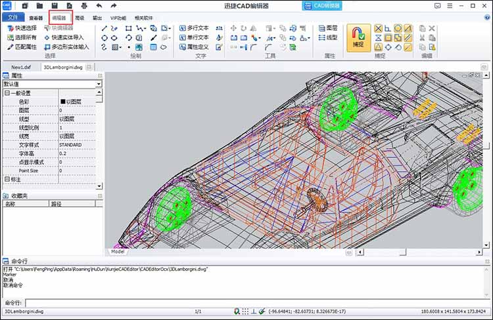
Task: Insert a table with the grid icon
Action: point(153,47)
